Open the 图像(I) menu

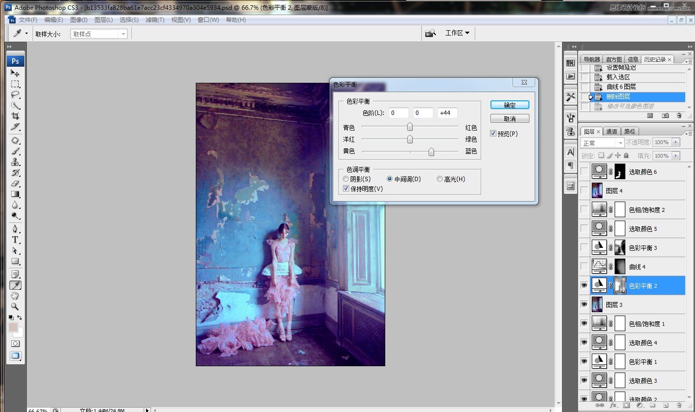[x=78, y=20]
